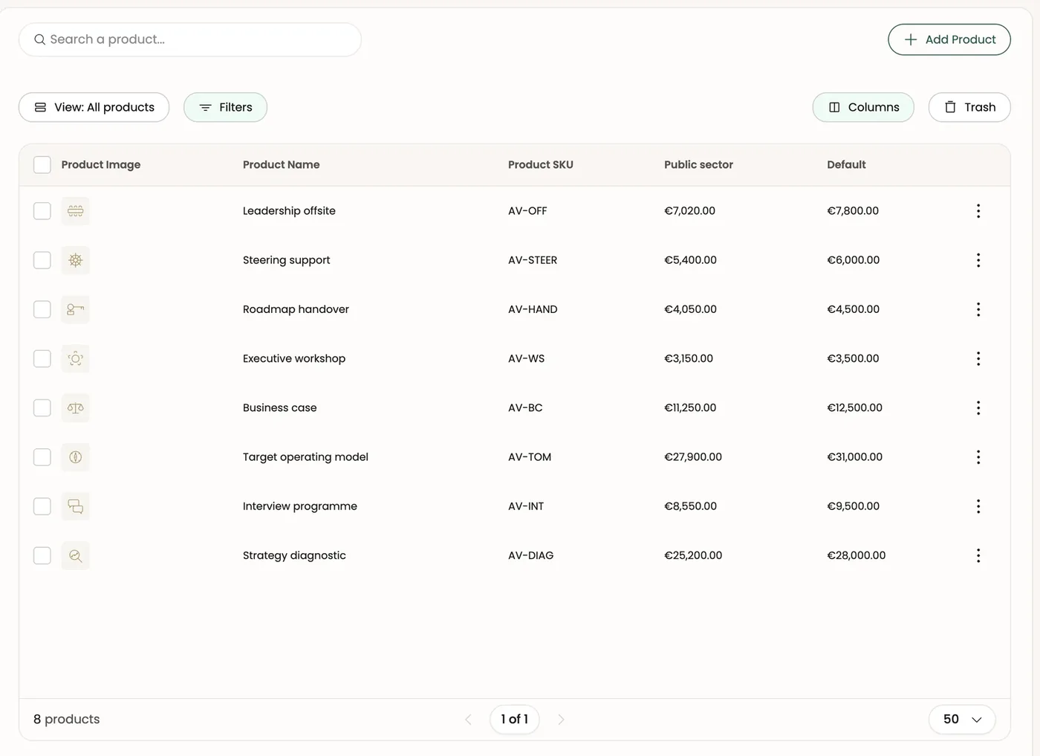Image resolution: width=1040 pixels, height=756 pixels.
Task: Click the €7,020.00 public sector price
Action: (x=689, y=211)
